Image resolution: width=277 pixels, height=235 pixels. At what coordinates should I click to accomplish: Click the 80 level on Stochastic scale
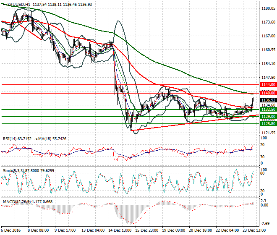(262, 173)
